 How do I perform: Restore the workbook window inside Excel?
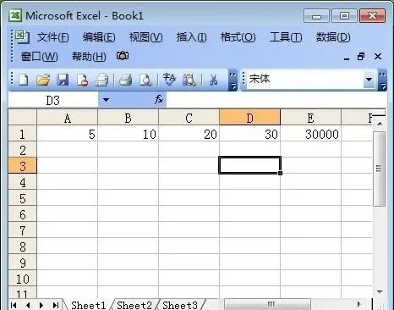coord(361,57)
